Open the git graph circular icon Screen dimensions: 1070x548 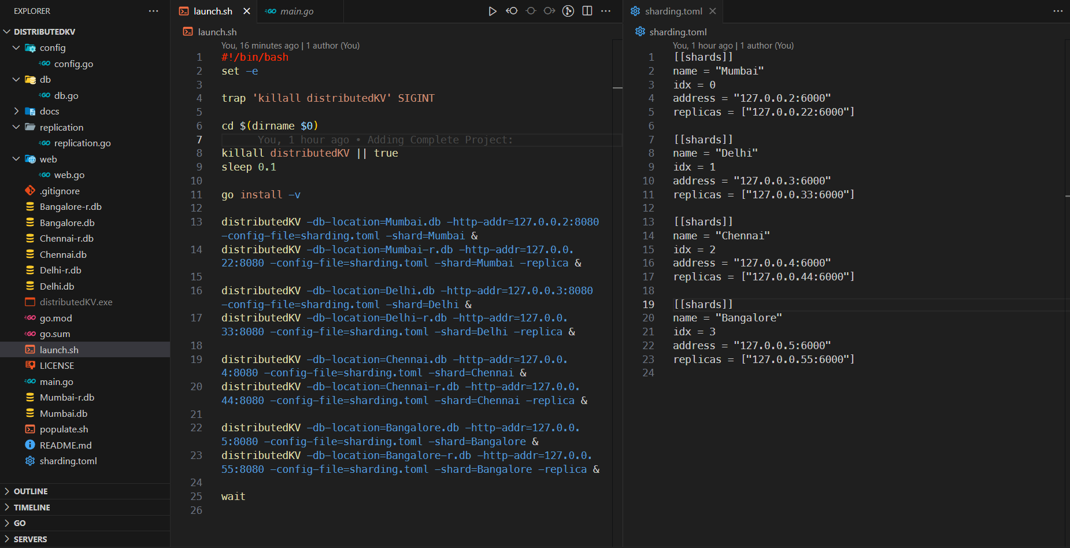tap(568, 11)
